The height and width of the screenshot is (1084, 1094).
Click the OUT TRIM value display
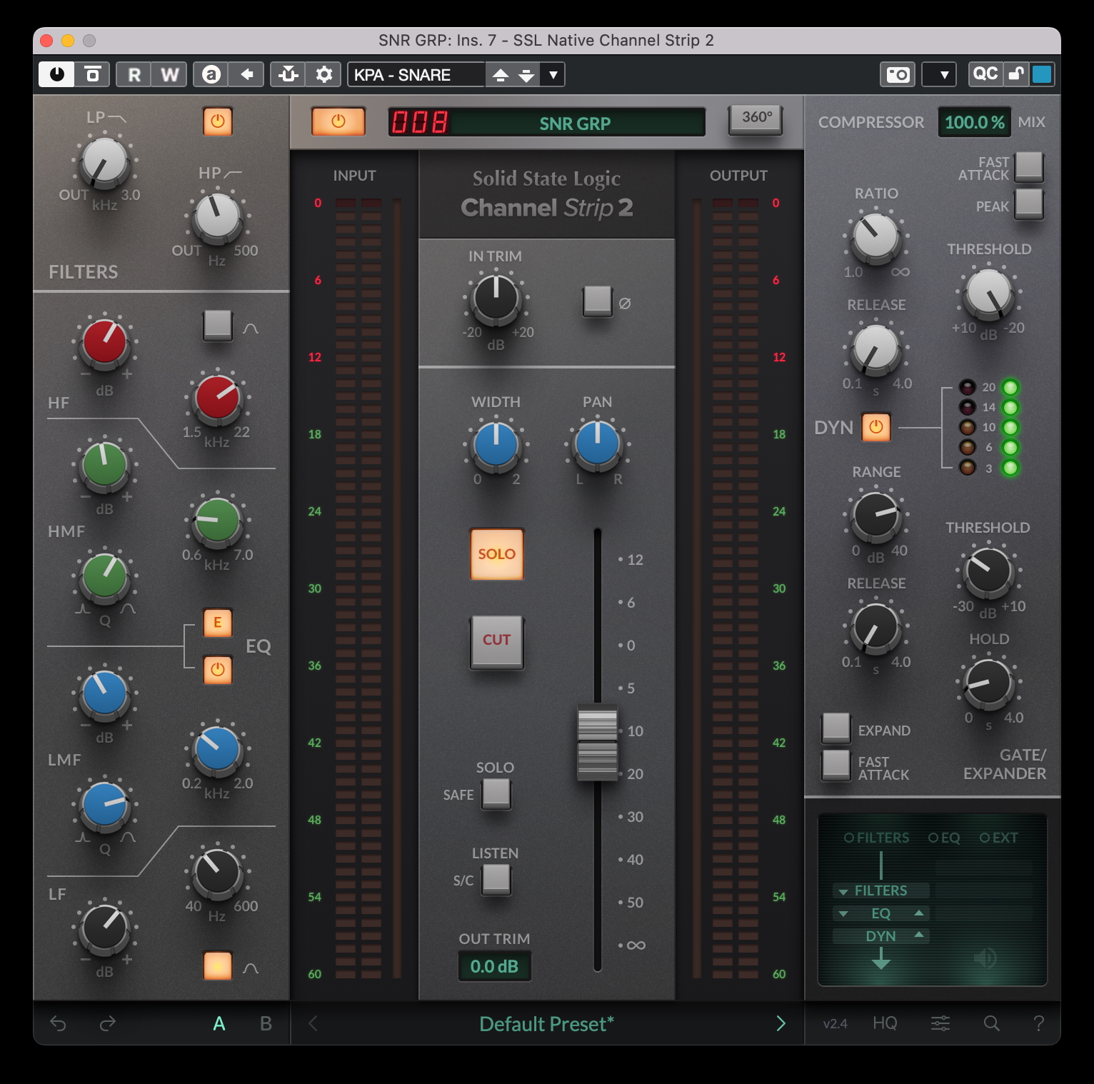[495, 966]
